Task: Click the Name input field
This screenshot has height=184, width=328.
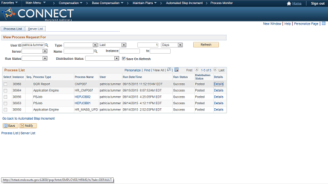Action: [78, 51]
